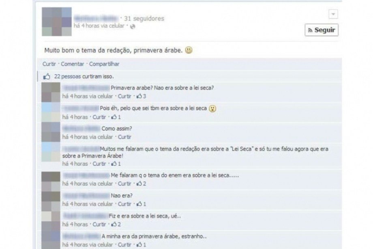This screenshot has width=373, height=249.
Task: Click like count icon on 'Pois éh' comment
Action: coord(114,117)
